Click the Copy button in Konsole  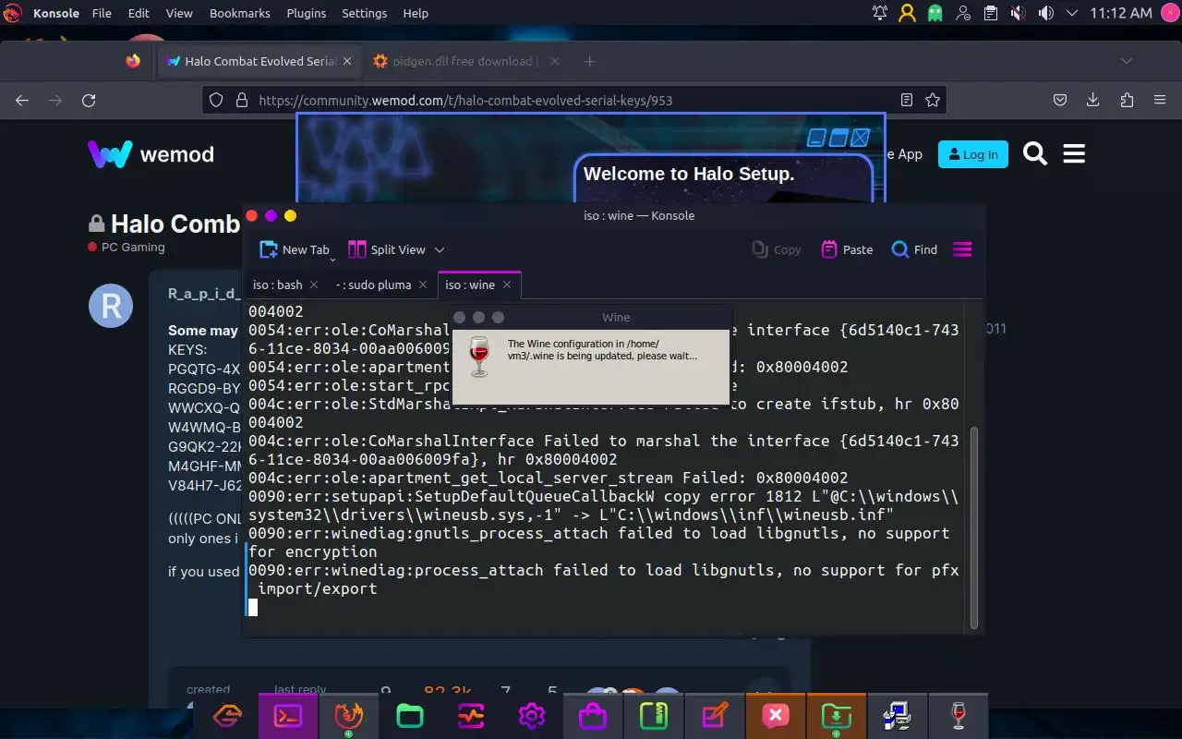coord(777,249)
